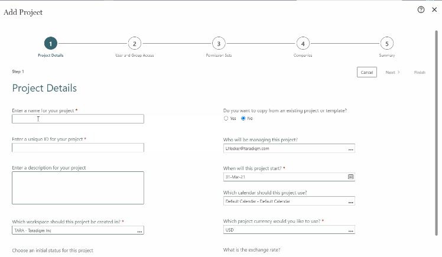Focus the project name input field
The height and width of the screenshot is (257, 442).
click(78, 119)
